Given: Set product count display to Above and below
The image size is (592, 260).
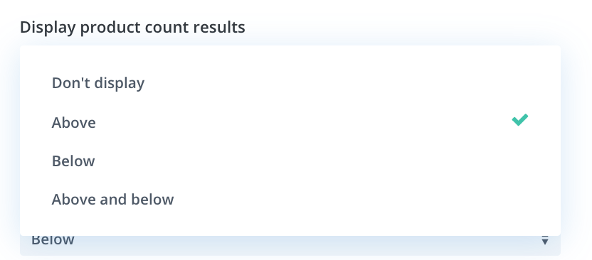Looking at the screenshot, I should pyautogui.click(x=290, y=200).
